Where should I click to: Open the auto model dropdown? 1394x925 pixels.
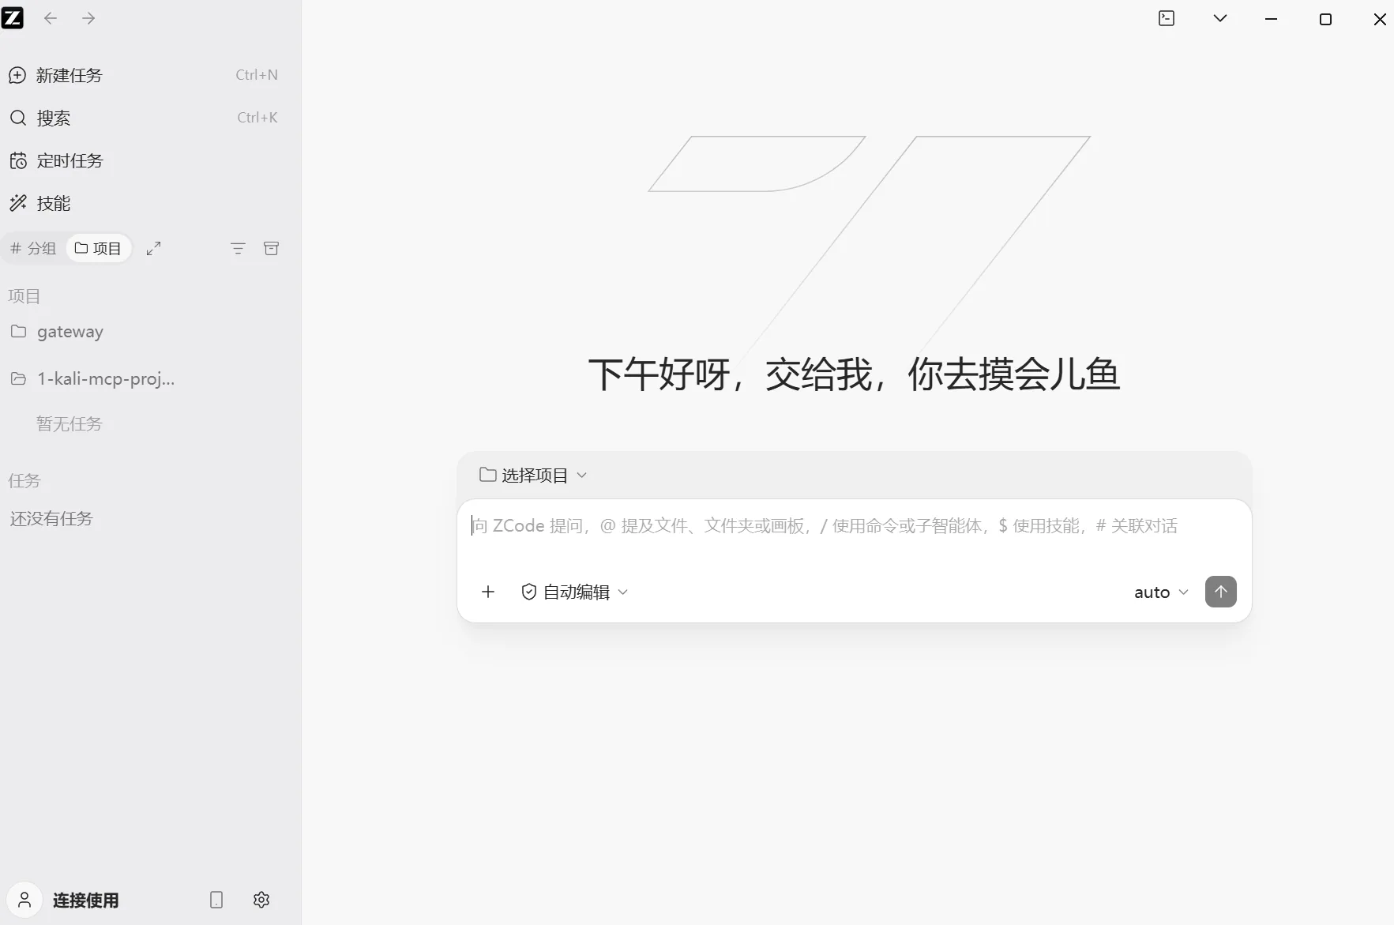point(1161,592)
